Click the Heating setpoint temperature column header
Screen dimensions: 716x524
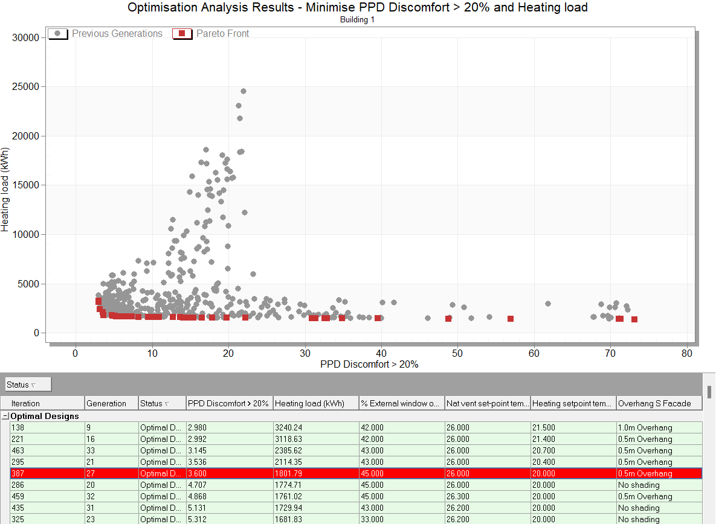[x=573, y=403]
